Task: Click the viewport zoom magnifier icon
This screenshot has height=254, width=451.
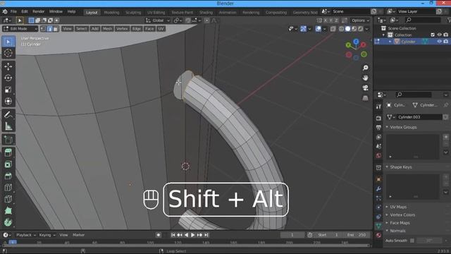Action: point(365,68)
